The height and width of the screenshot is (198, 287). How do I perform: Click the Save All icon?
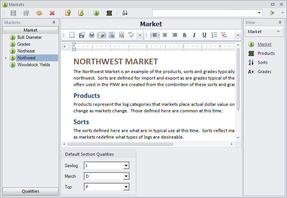26,13
